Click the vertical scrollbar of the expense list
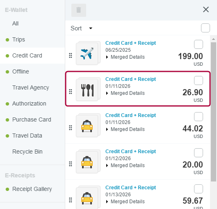Image resolution: width=217 pixels, height=209 pixels. click(213, 112)
